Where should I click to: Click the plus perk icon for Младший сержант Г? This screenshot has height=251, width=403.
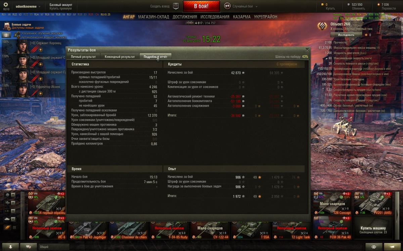[x=41, y=79]
